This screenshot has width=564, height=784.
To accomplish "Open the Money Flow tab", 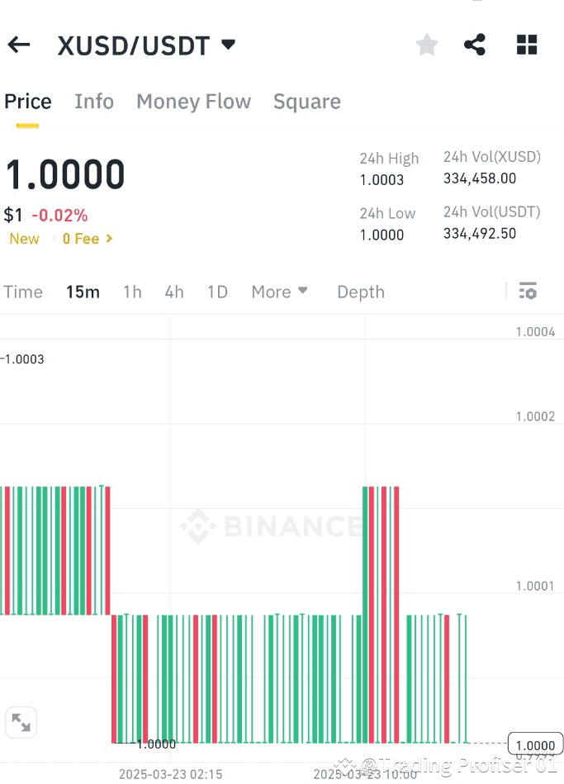I will pyautogui.click(x=193, y=101).
